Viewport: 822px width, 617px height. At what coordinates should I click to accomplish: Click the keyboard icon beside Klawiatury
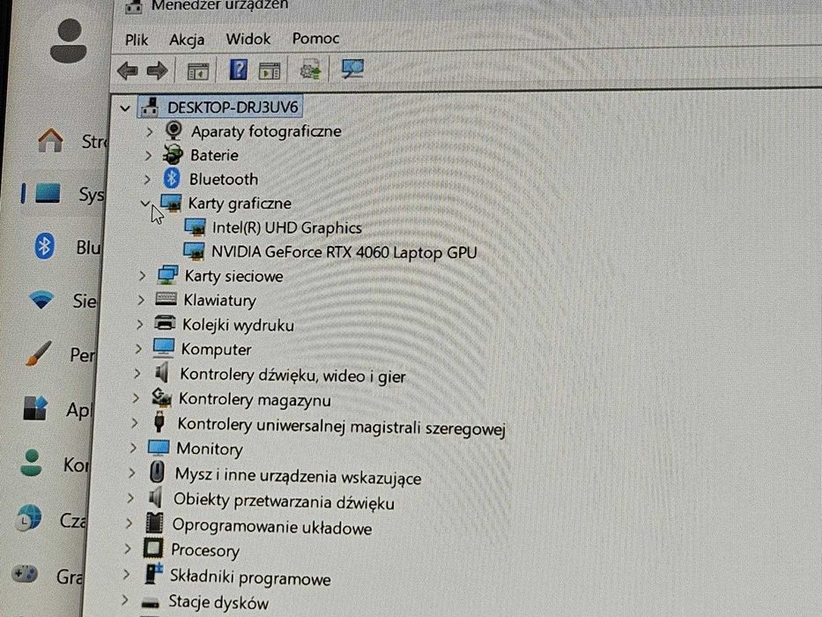pos(167,299)
